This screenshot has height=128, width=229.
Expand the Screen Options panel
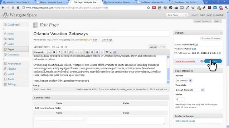coord(203,21)
